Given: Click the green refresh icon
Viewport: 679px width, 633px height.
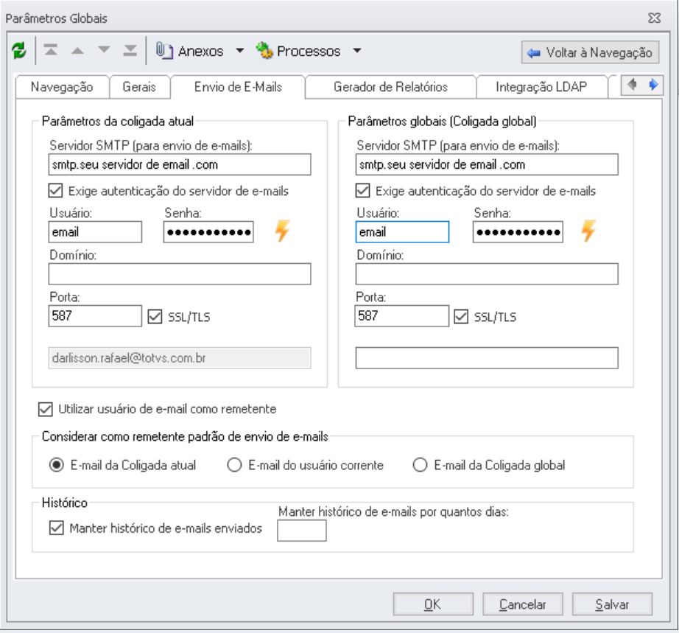Looking at the screenshot, I should [x=19, y=51].
